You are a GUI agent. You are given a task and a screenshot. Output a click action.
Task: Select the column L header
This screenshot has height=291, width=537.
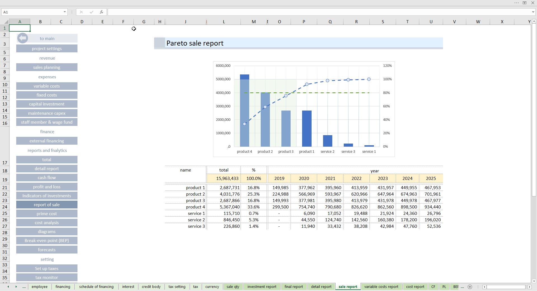224,22
